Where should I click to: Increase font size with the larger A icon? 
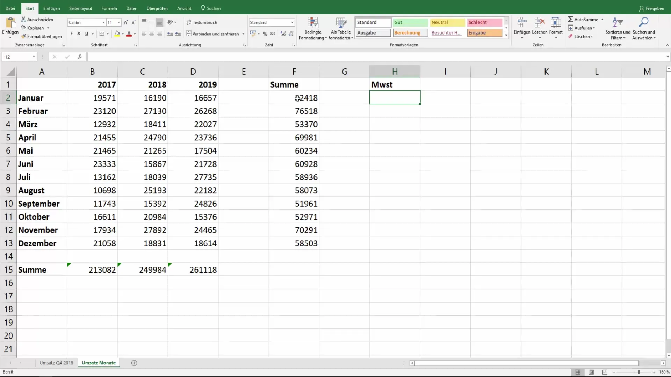point(126,22)
